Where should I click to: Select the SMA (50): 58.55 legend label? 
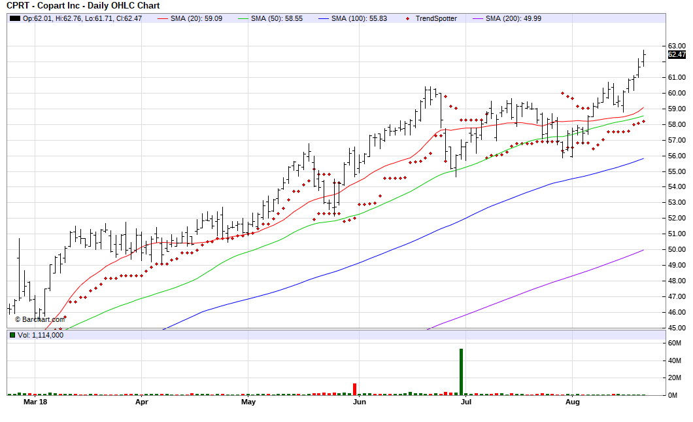277,18
